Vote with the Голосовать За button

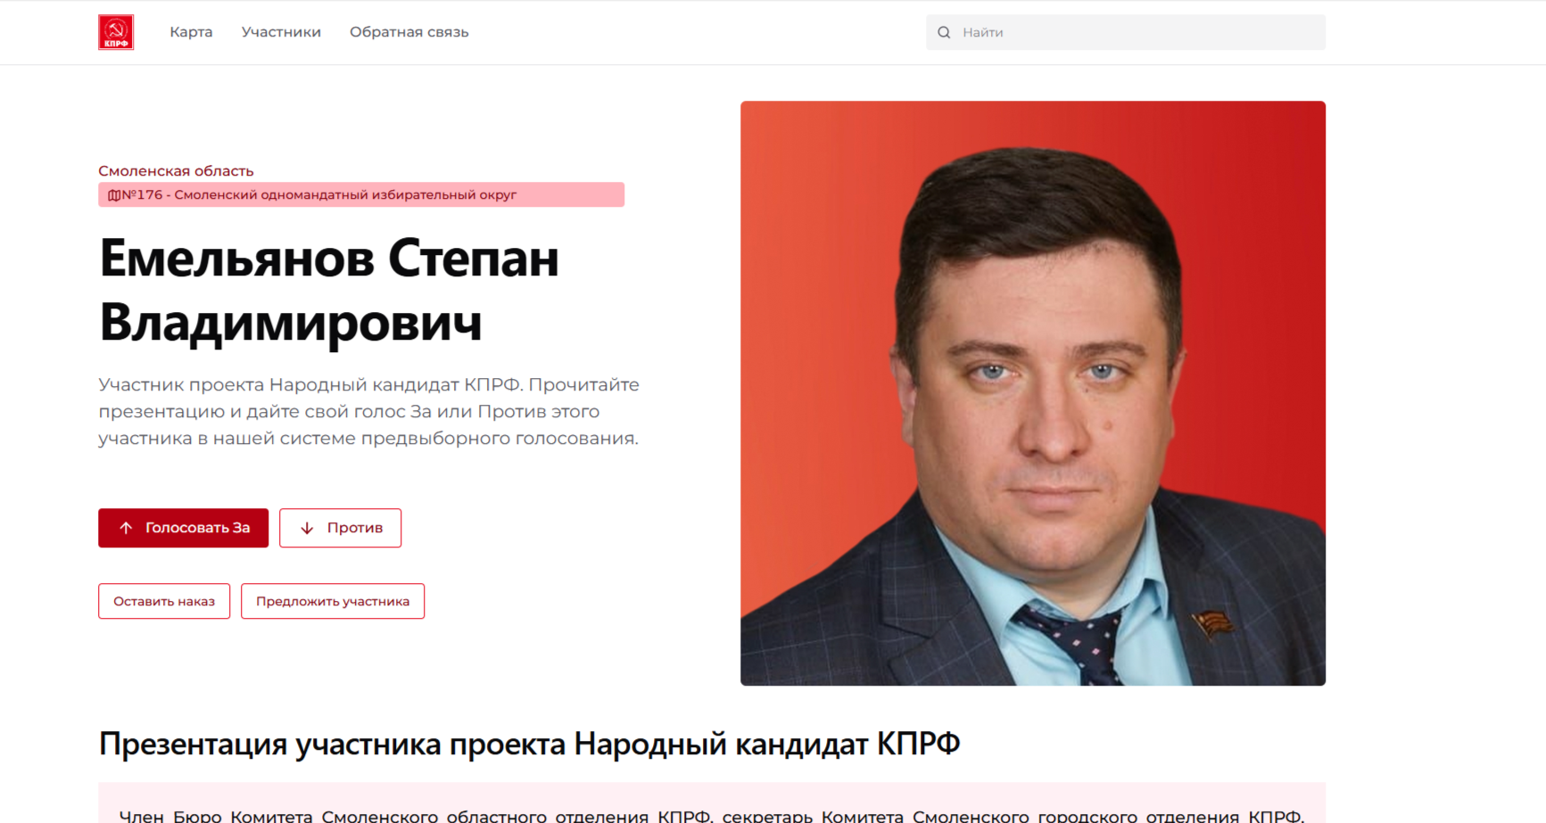183,528
